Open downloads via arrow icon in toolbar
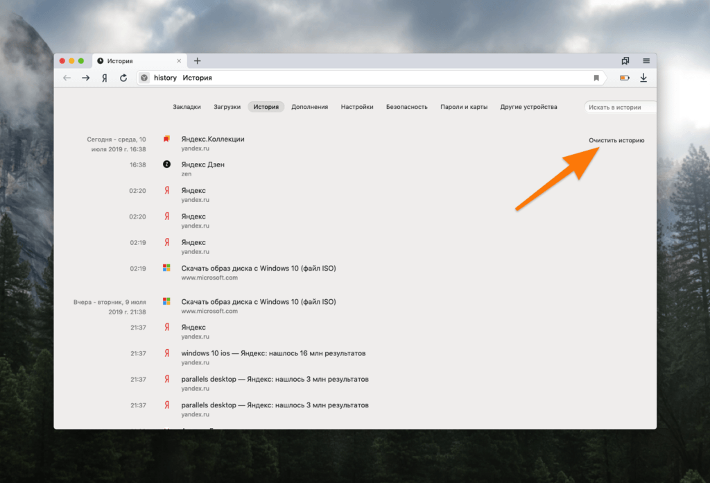Screen dimensions: 710x483 click(x=643, y=78)
